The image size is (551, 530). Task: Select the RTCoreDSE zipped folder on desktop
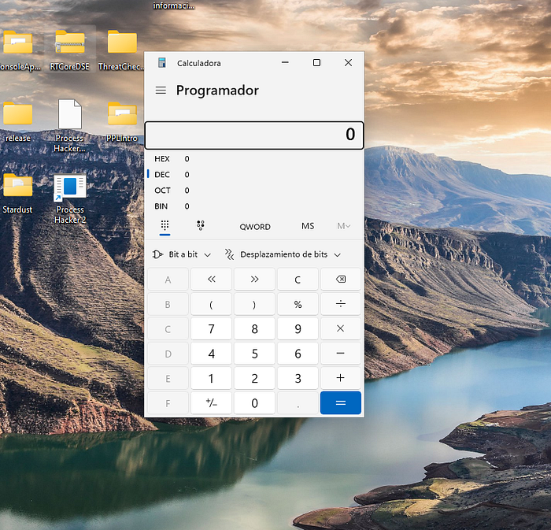(x=69, y=50)
